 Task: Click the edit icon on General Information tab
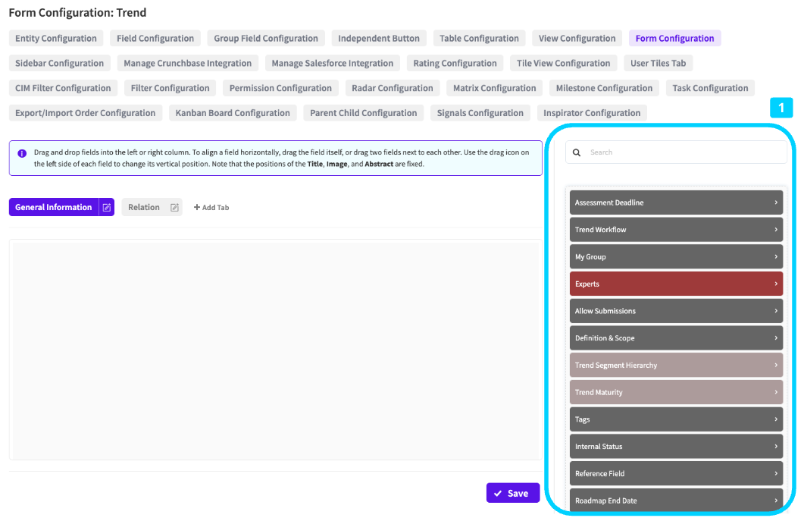point(107,207)
